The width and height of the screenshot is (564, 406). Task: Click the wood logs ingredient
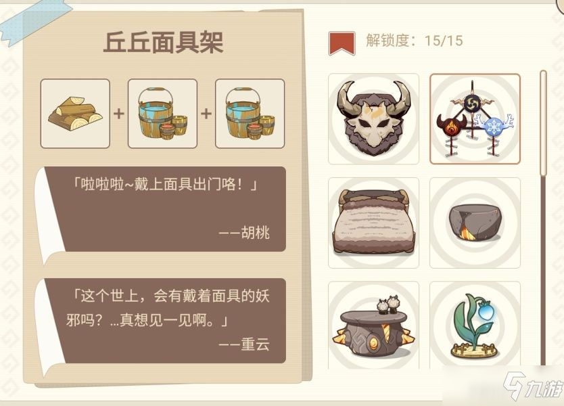click(75, 114)
